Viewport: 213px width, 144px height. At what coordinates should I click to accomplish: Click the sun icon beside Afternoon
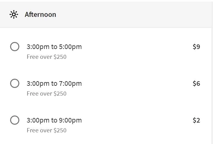(x=14, y=14)
